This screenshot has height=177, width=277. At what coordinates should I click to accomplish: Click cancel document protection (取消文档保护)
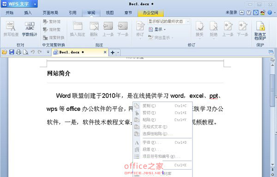260,30
